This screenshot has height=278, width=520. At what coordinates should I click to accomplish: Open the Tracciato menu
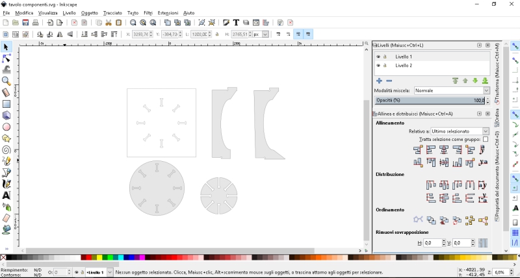click(x=112, y=13)
